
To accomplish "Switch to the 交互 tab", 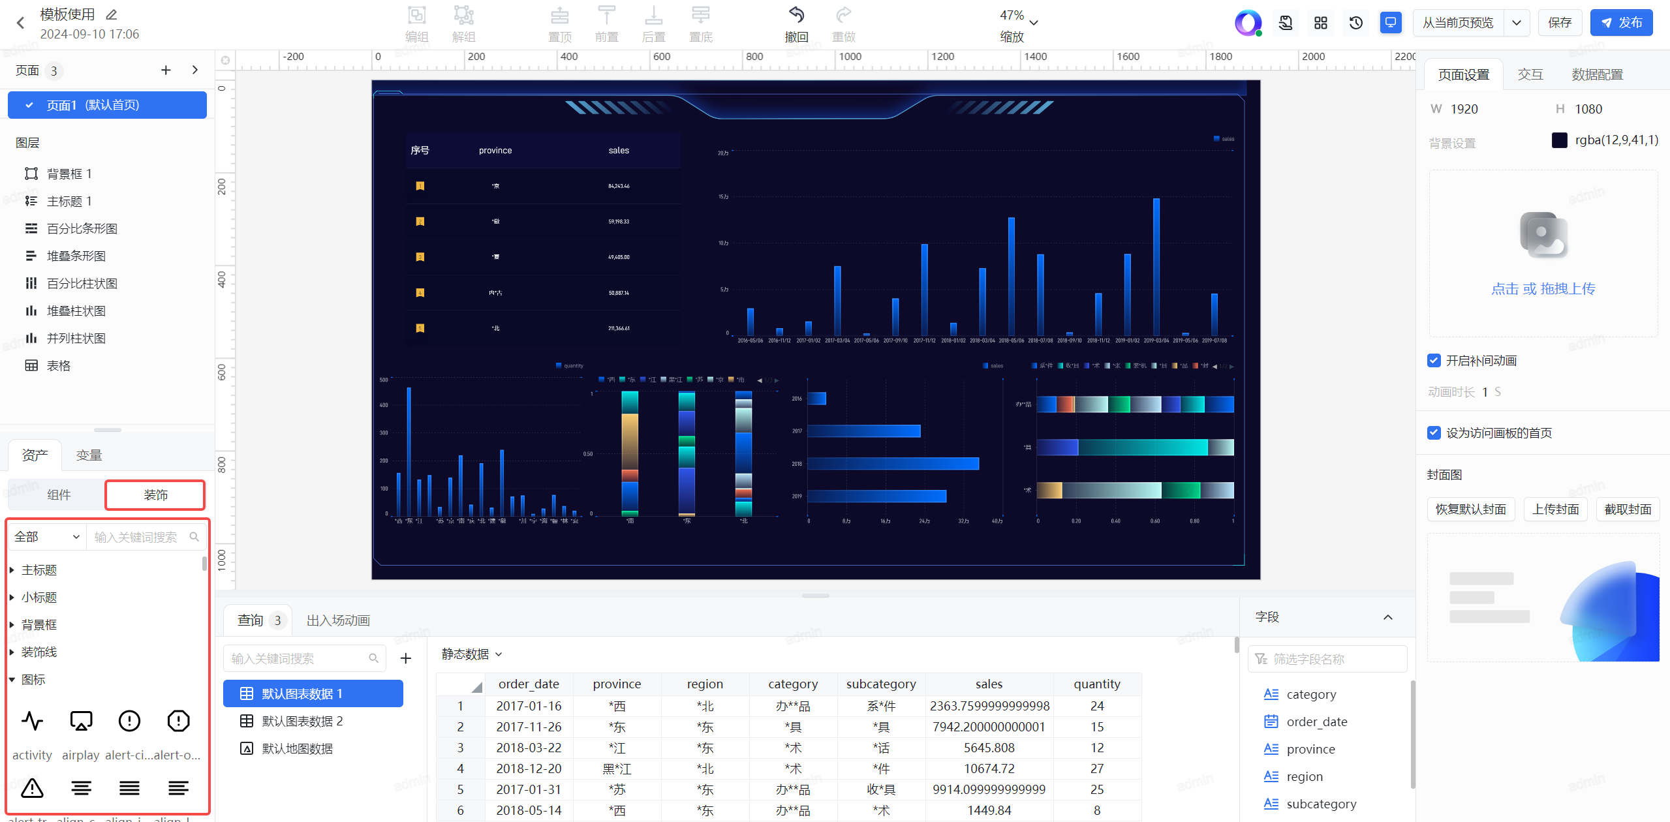I will [x=1530, y=74].
